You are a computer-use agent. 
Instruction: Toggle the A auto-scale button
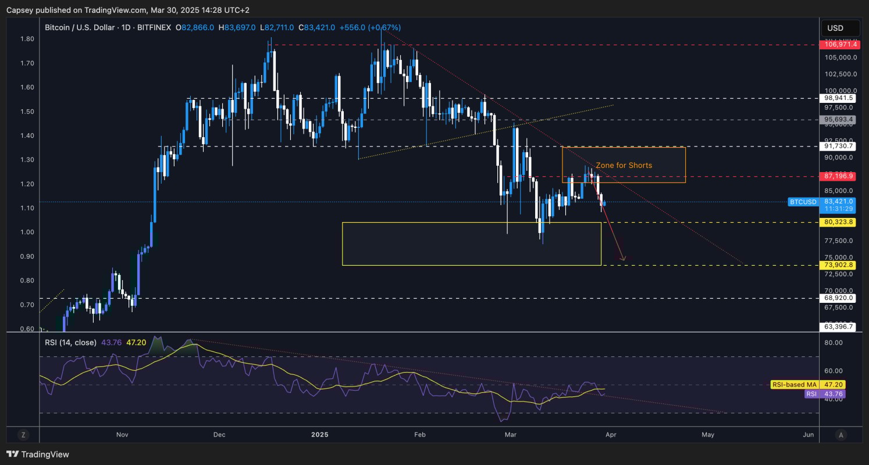[x=840, y=434]
